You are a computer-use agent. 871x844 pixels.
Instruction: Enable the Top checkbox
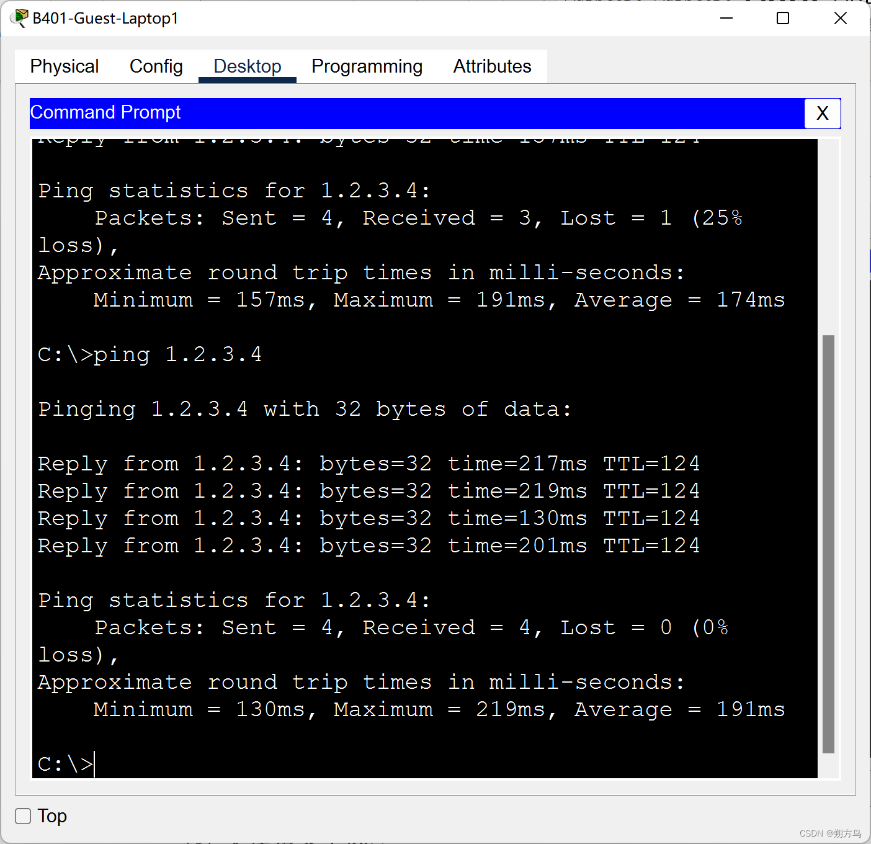(24, 816)
